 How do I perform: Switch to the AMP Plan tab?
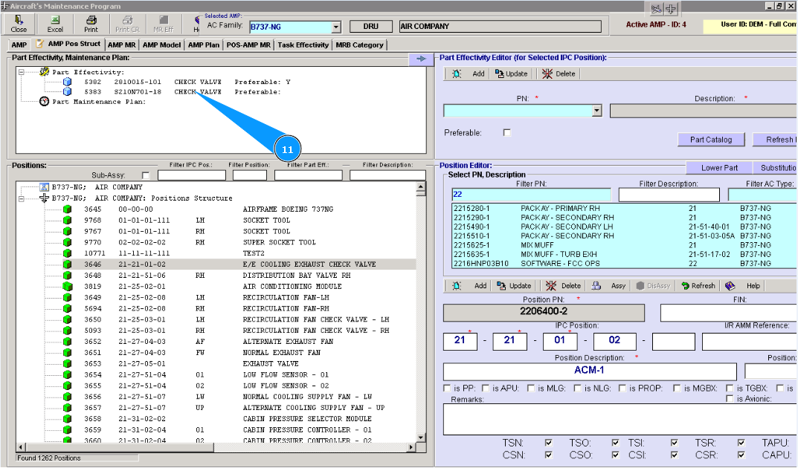(x=203, y=45)
